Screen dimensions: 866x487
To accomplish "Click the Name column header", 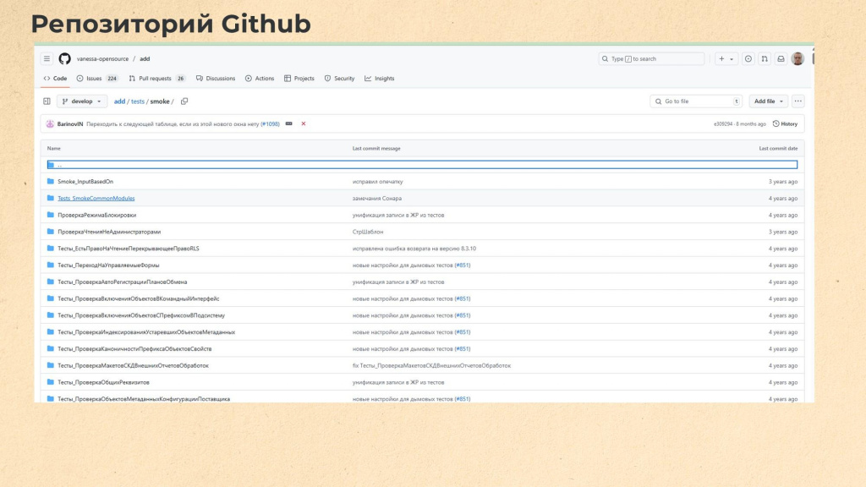I will coord(53,149).
